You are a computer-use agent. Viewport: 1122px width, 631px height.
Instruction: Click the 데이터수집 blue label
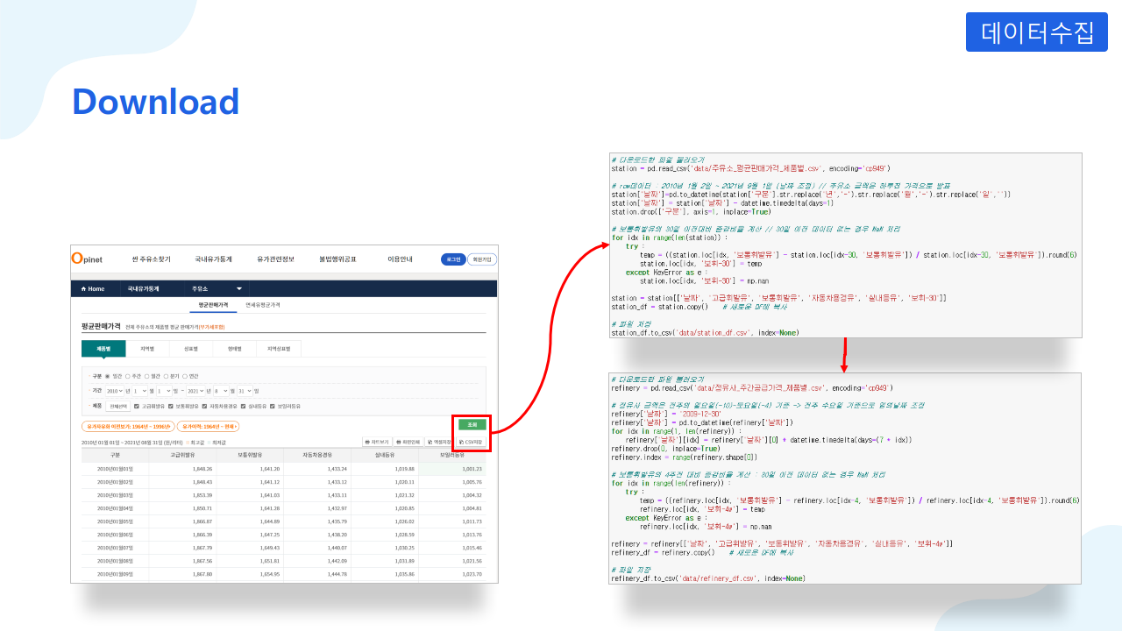[1037, 32]
